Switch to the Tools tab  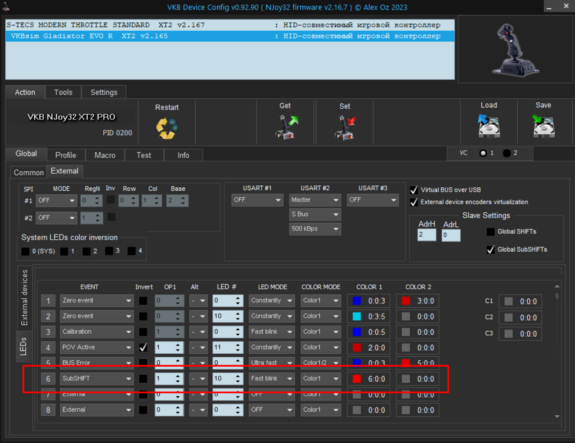point(63,92)
